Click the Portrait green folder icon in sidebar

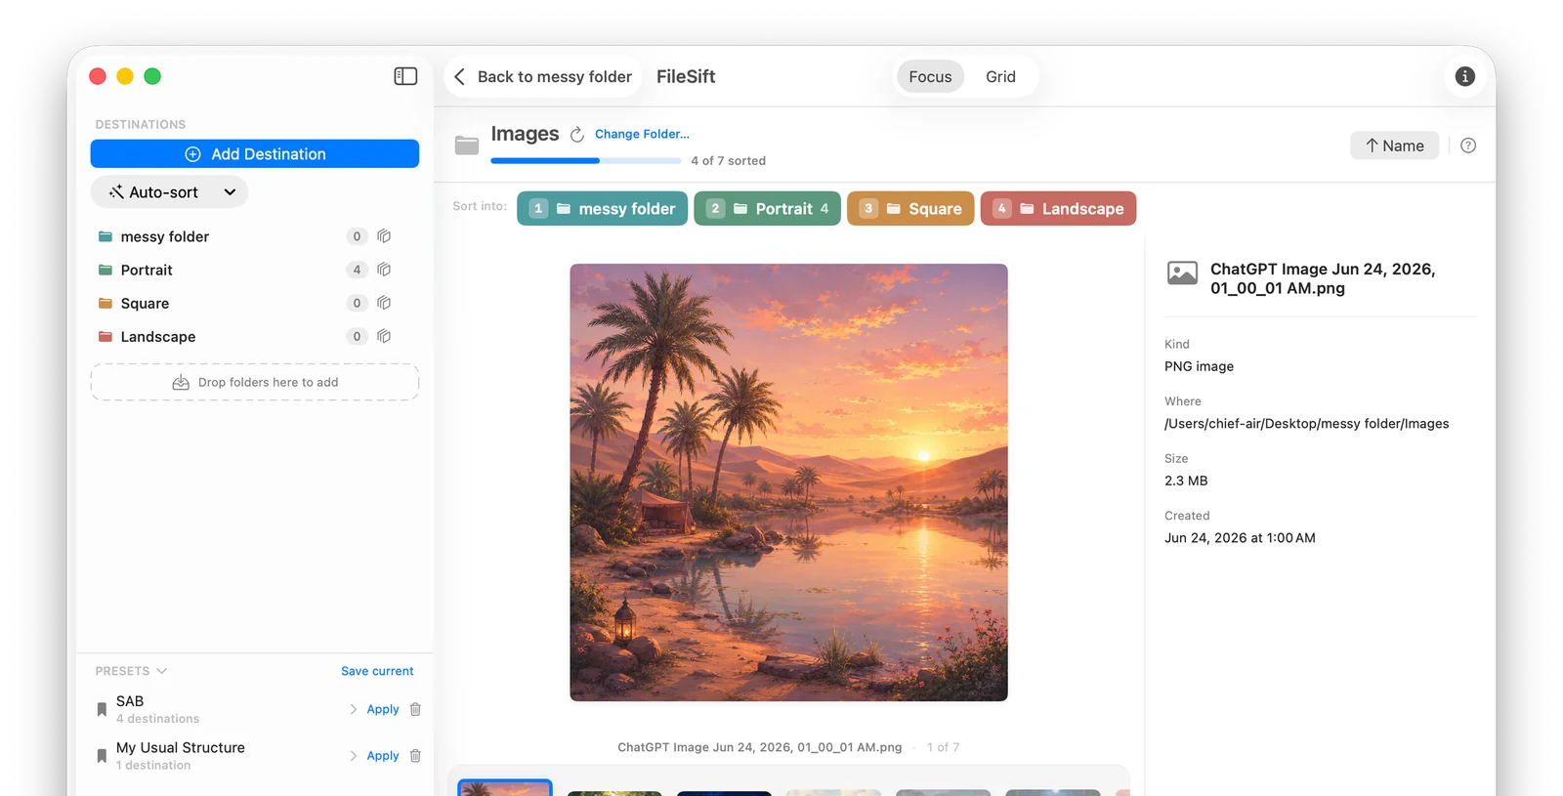tap(105, 270)
